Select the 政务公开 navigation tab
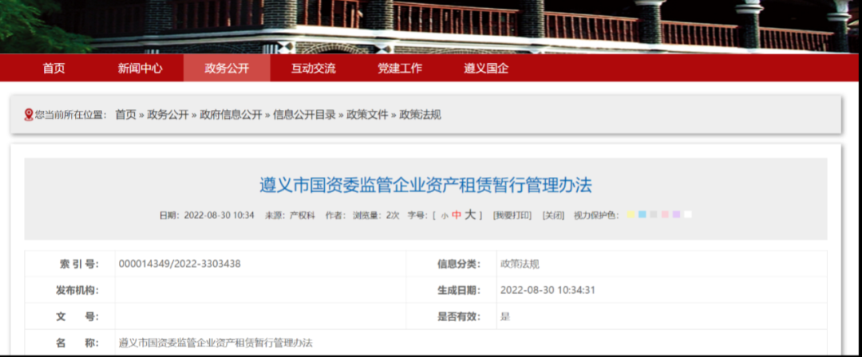Viewport: 862px width, 357px height. [x=227, y=69]
